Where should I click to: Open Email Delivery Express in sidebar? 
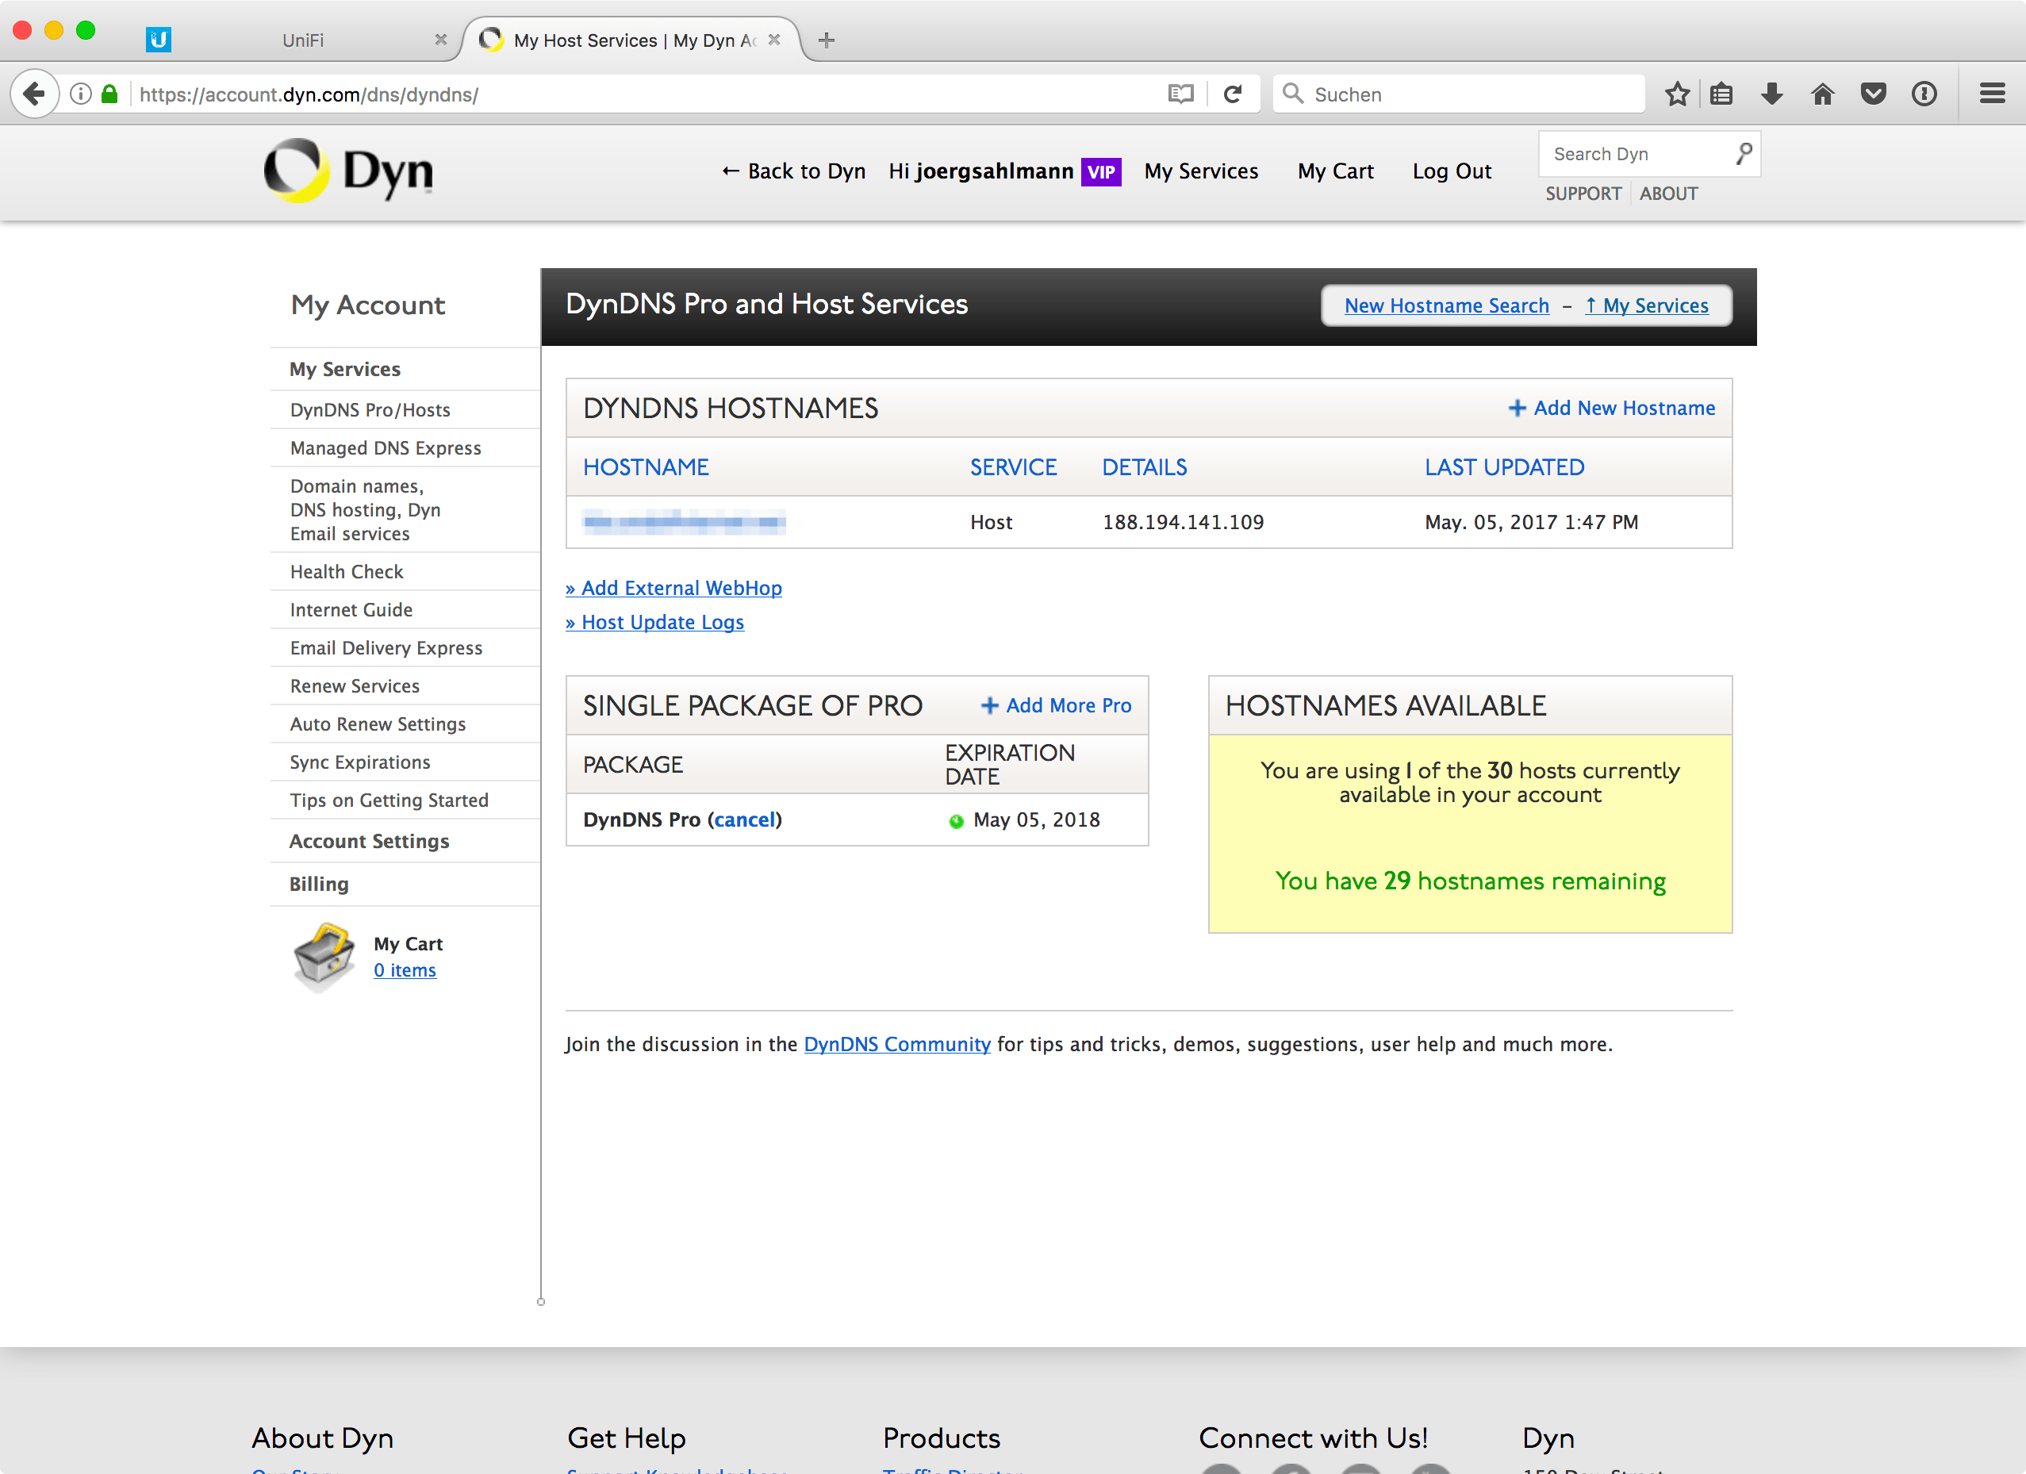(386, 647)
